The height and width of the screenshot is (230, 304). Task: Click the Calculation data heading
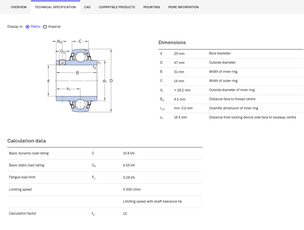tap(26, 141)
